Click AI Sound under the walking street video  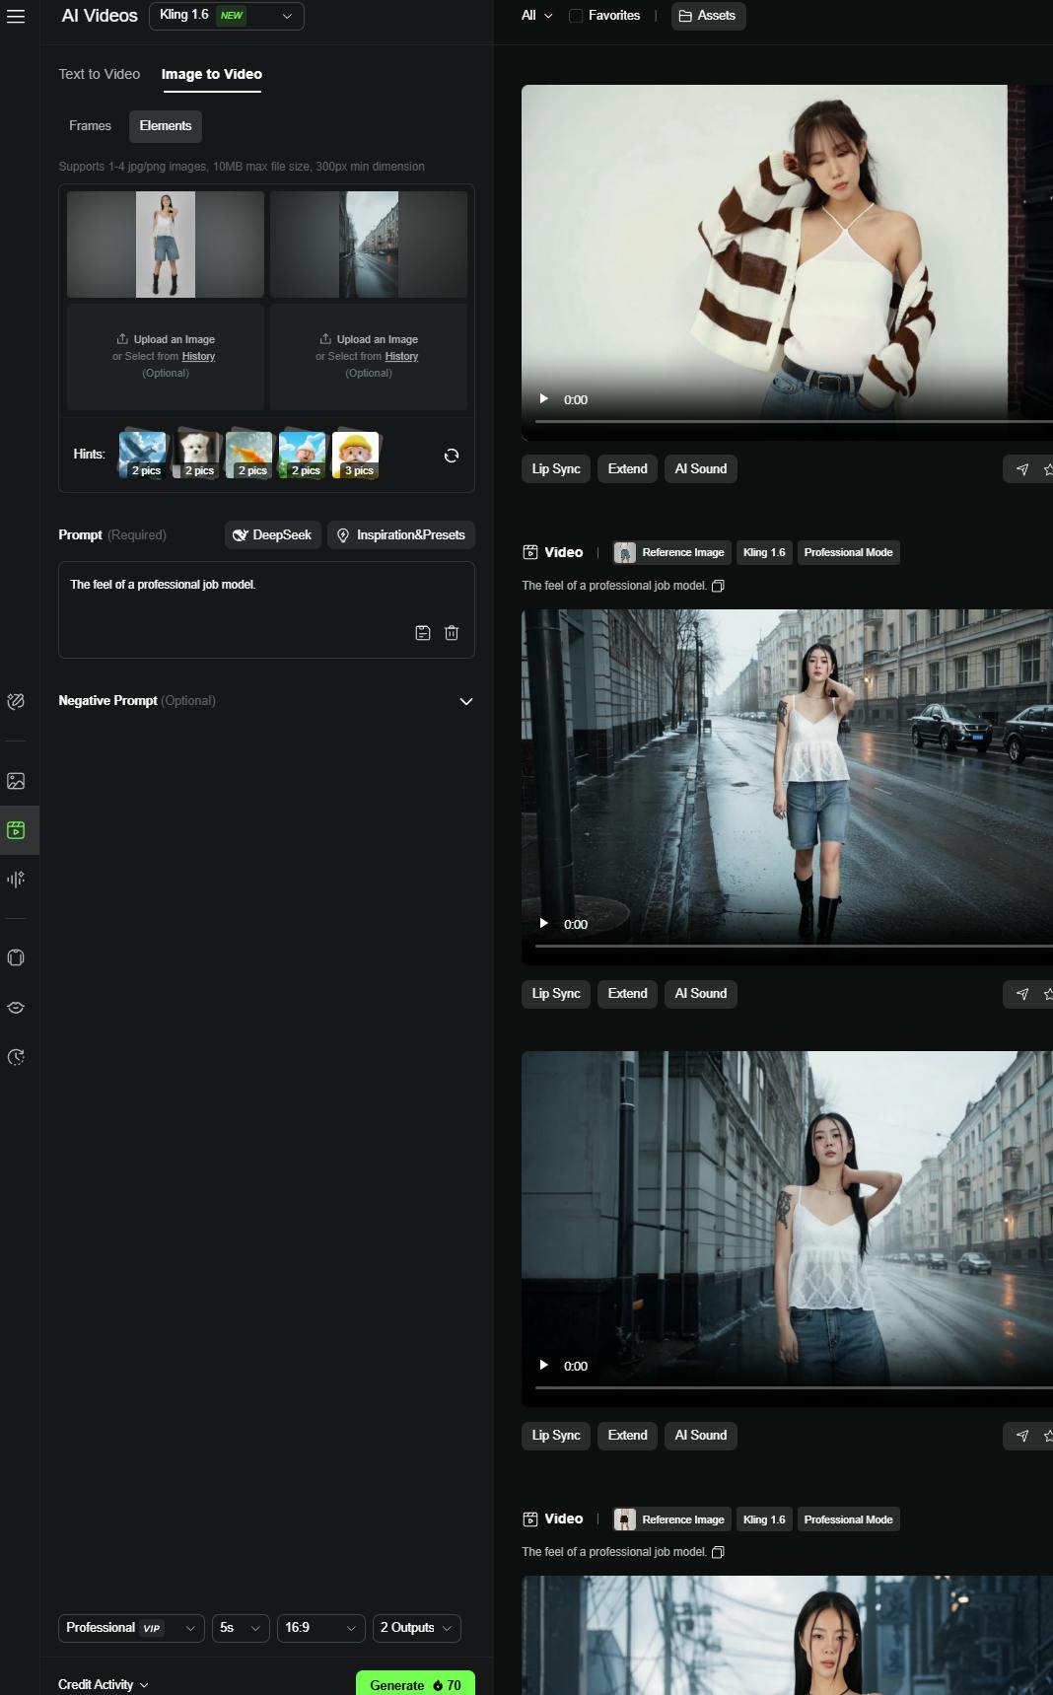(701, 994)
